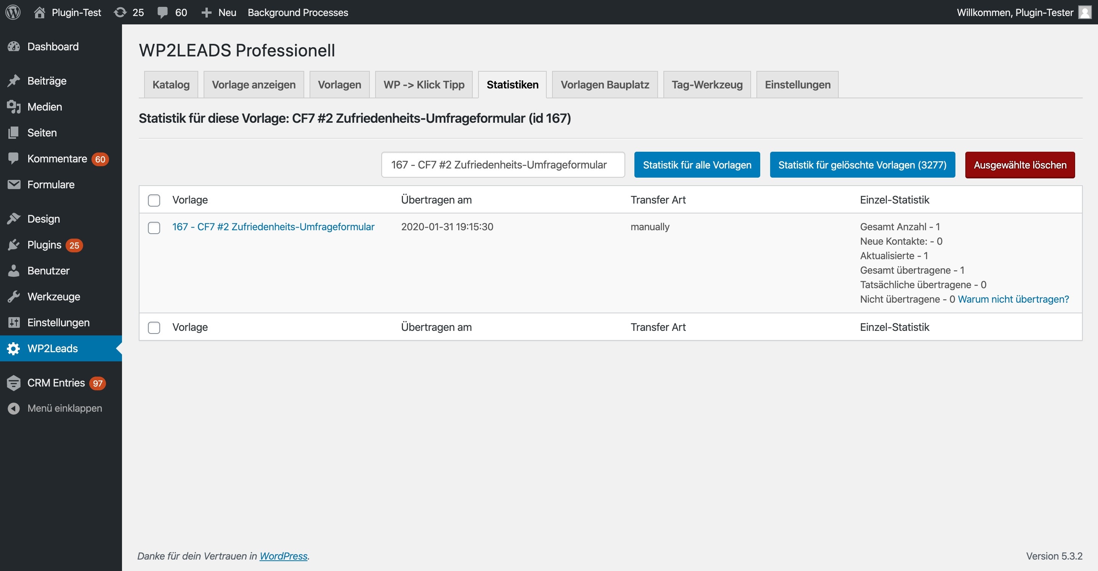Image resolution: width=1098 pixels, height=571 pixels.
Task: Switch to the Vorlagen Bauplatz tab
Action: pyautogui.click(x=605, y=84)
